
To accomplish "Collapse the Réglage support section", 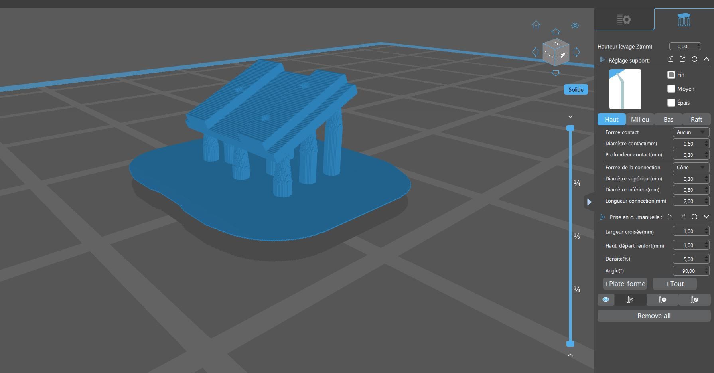I will [x=706, y=59].
